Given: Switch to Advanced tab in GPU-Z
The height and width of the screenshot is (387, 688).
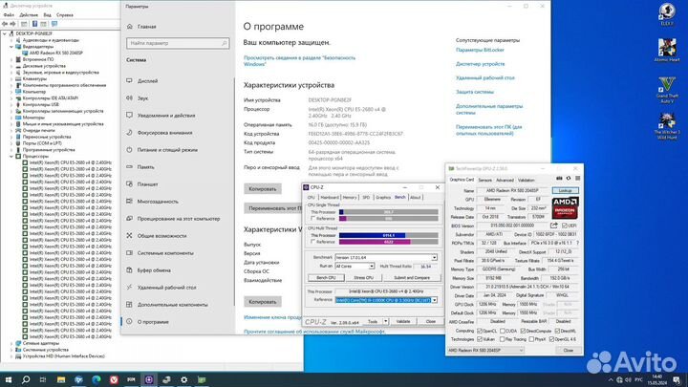Looking at the screenshot, I should pos(505,180).
